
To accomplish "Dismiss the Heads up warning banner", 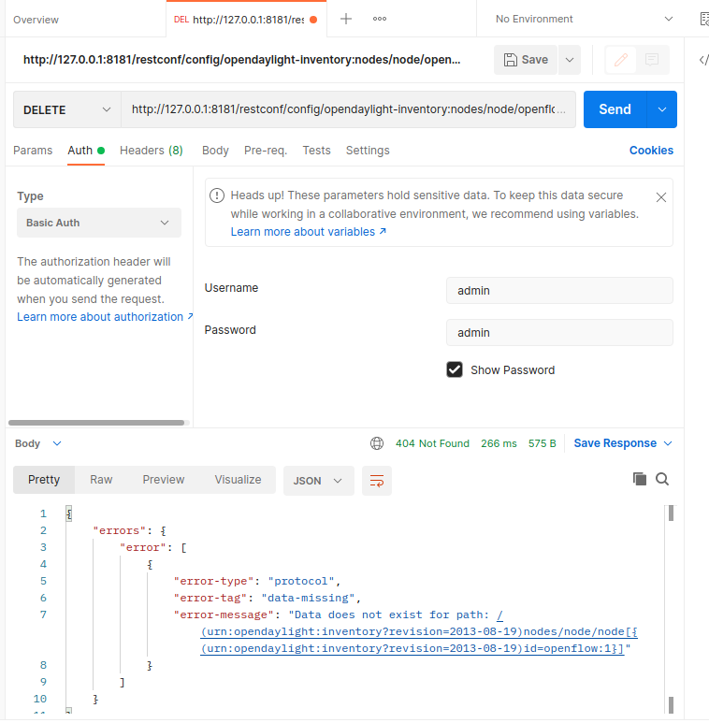I will pyautogui.click(x=661, y=197).
